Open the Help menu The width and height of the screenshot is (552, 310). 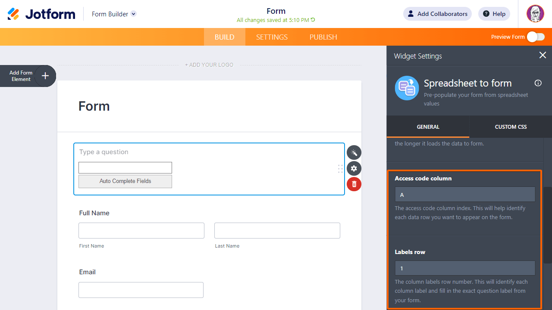tap(494, 14)
